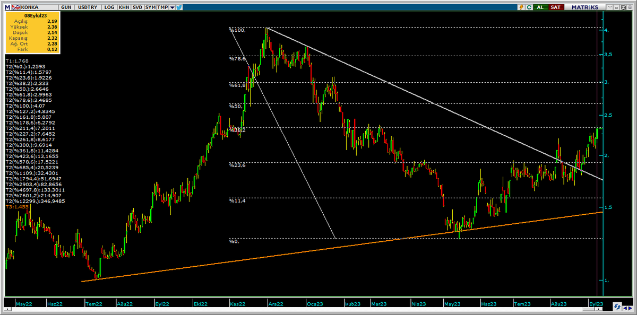Viewport: 637px width, 315px height.
Task: Click the %100, Fibonacci label on the chart
Action: (x=237, y=30)
